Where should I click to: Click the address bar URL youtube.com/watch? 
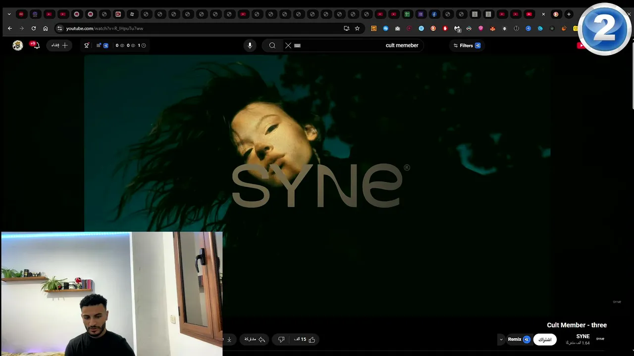coord(105,28)
